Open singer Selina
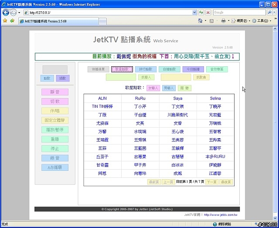 [x=215, y=98]
